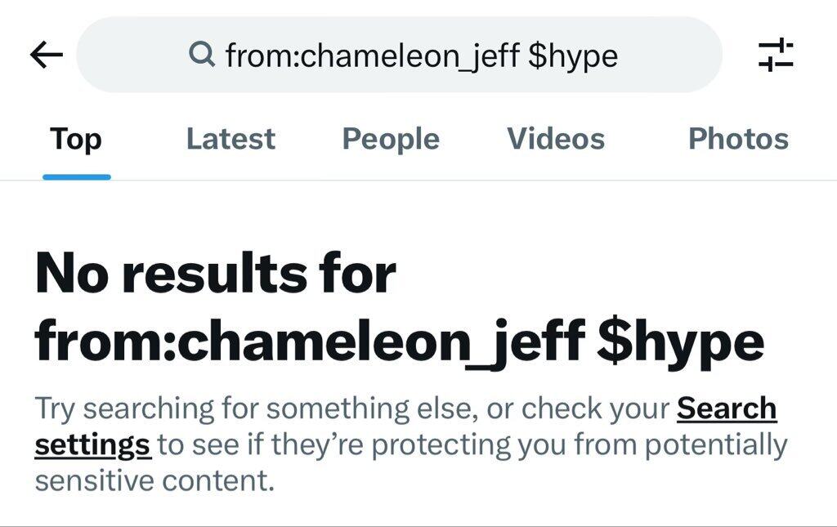Click "$hype" inside the search bar

click(x=573, y=56)
